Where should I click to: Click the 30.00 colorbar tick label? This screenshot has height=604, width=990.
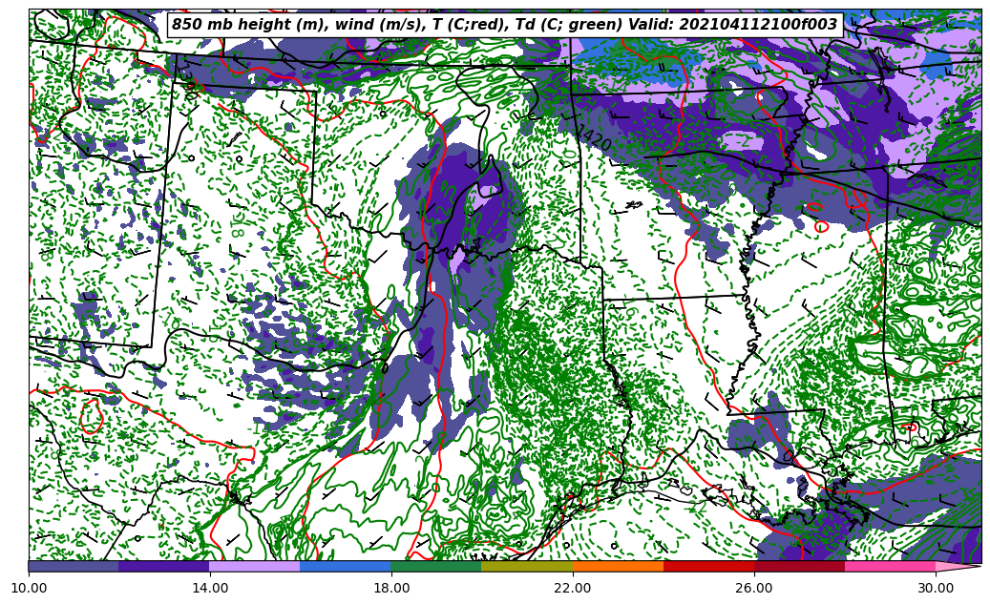click(936, 588)
